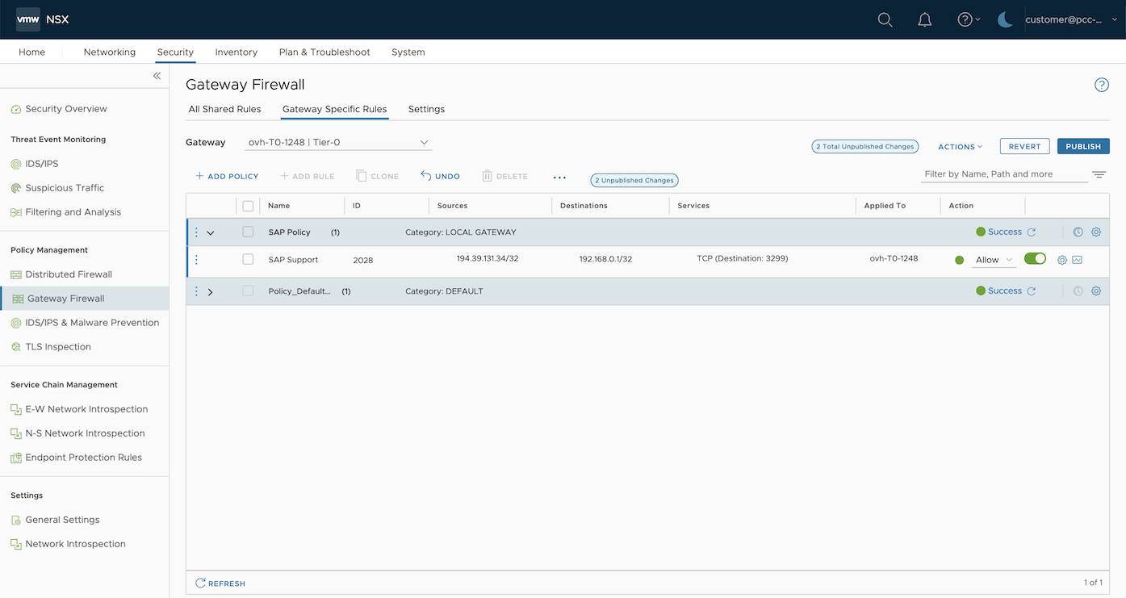
Task: Toggle the SAP Support rule enabled switch
Action: (x=1035, y=259)
